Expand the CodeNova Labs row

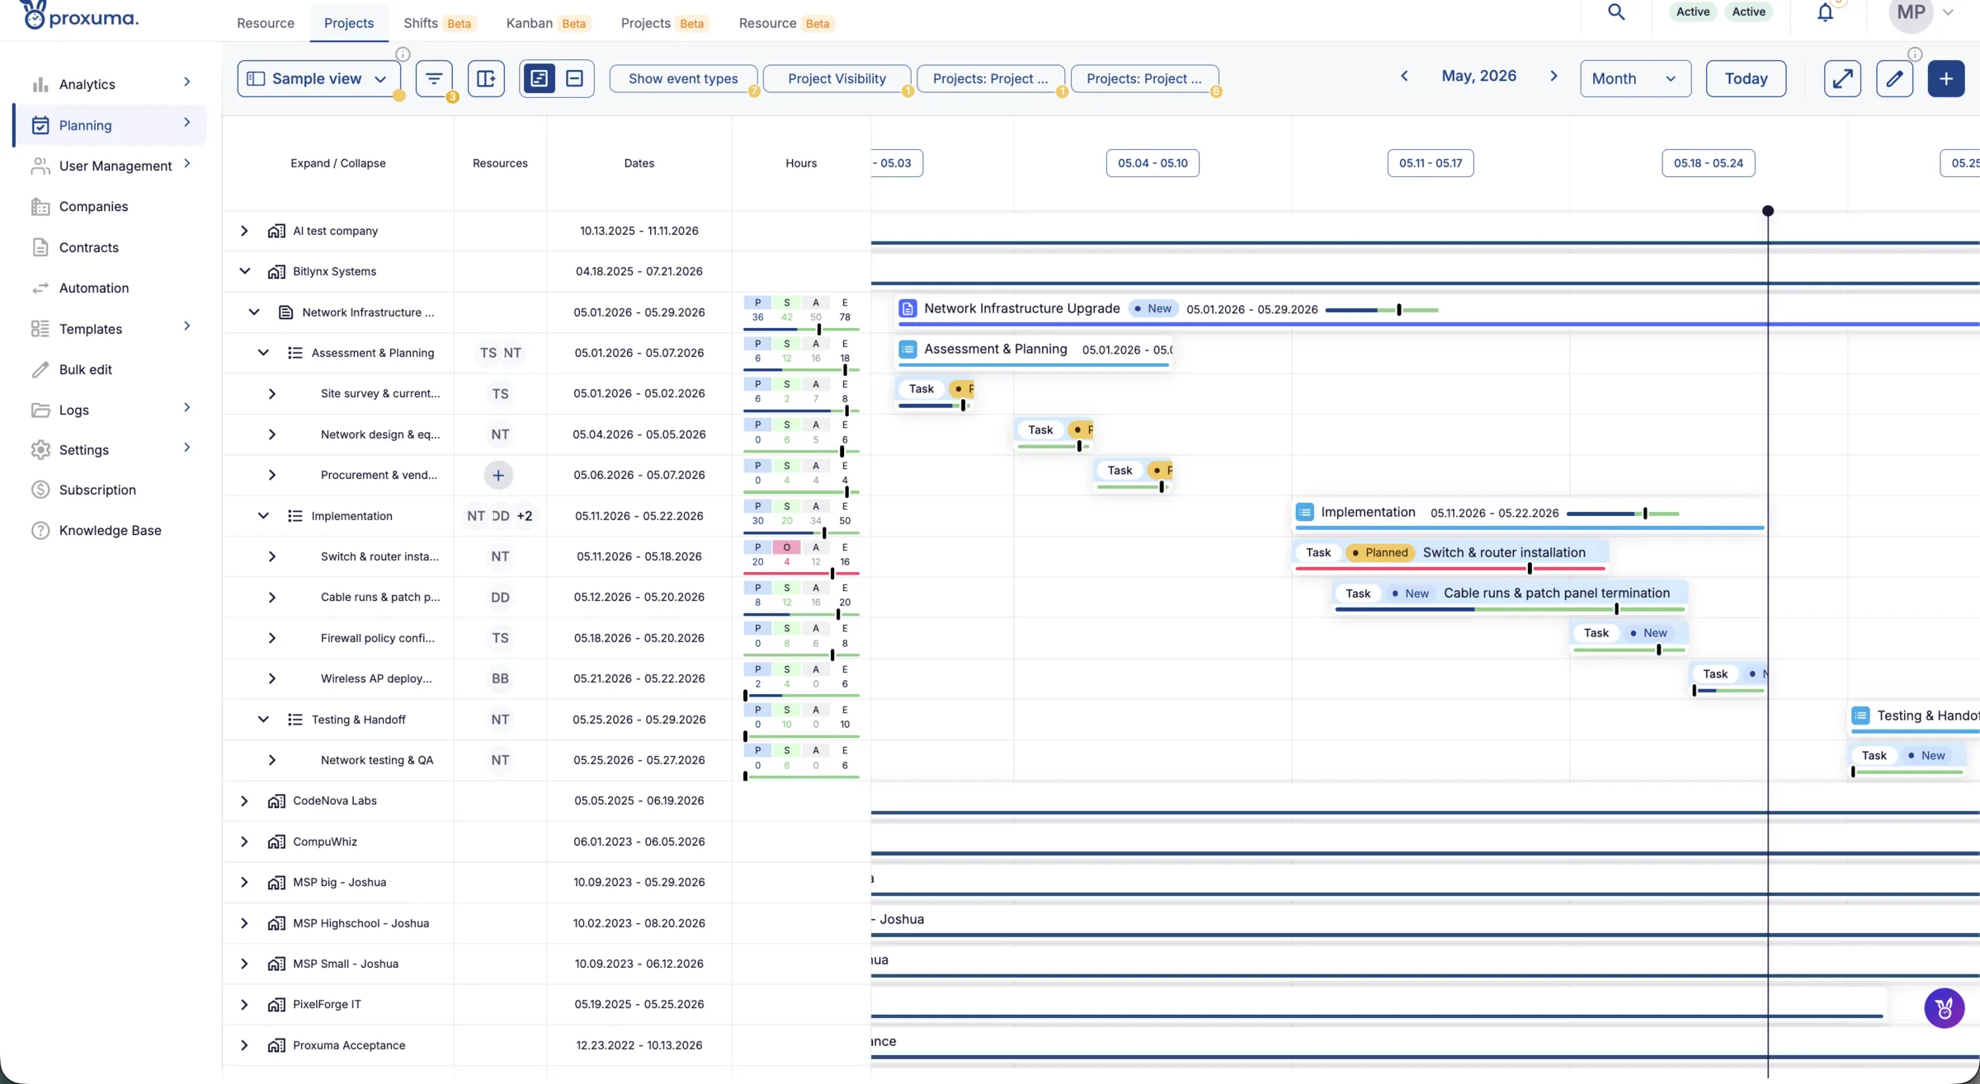coord(244,800)
